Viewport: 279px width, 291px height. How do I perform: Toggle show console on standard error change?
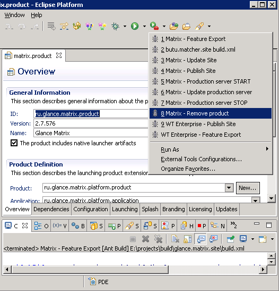click(x=214, y=239)
